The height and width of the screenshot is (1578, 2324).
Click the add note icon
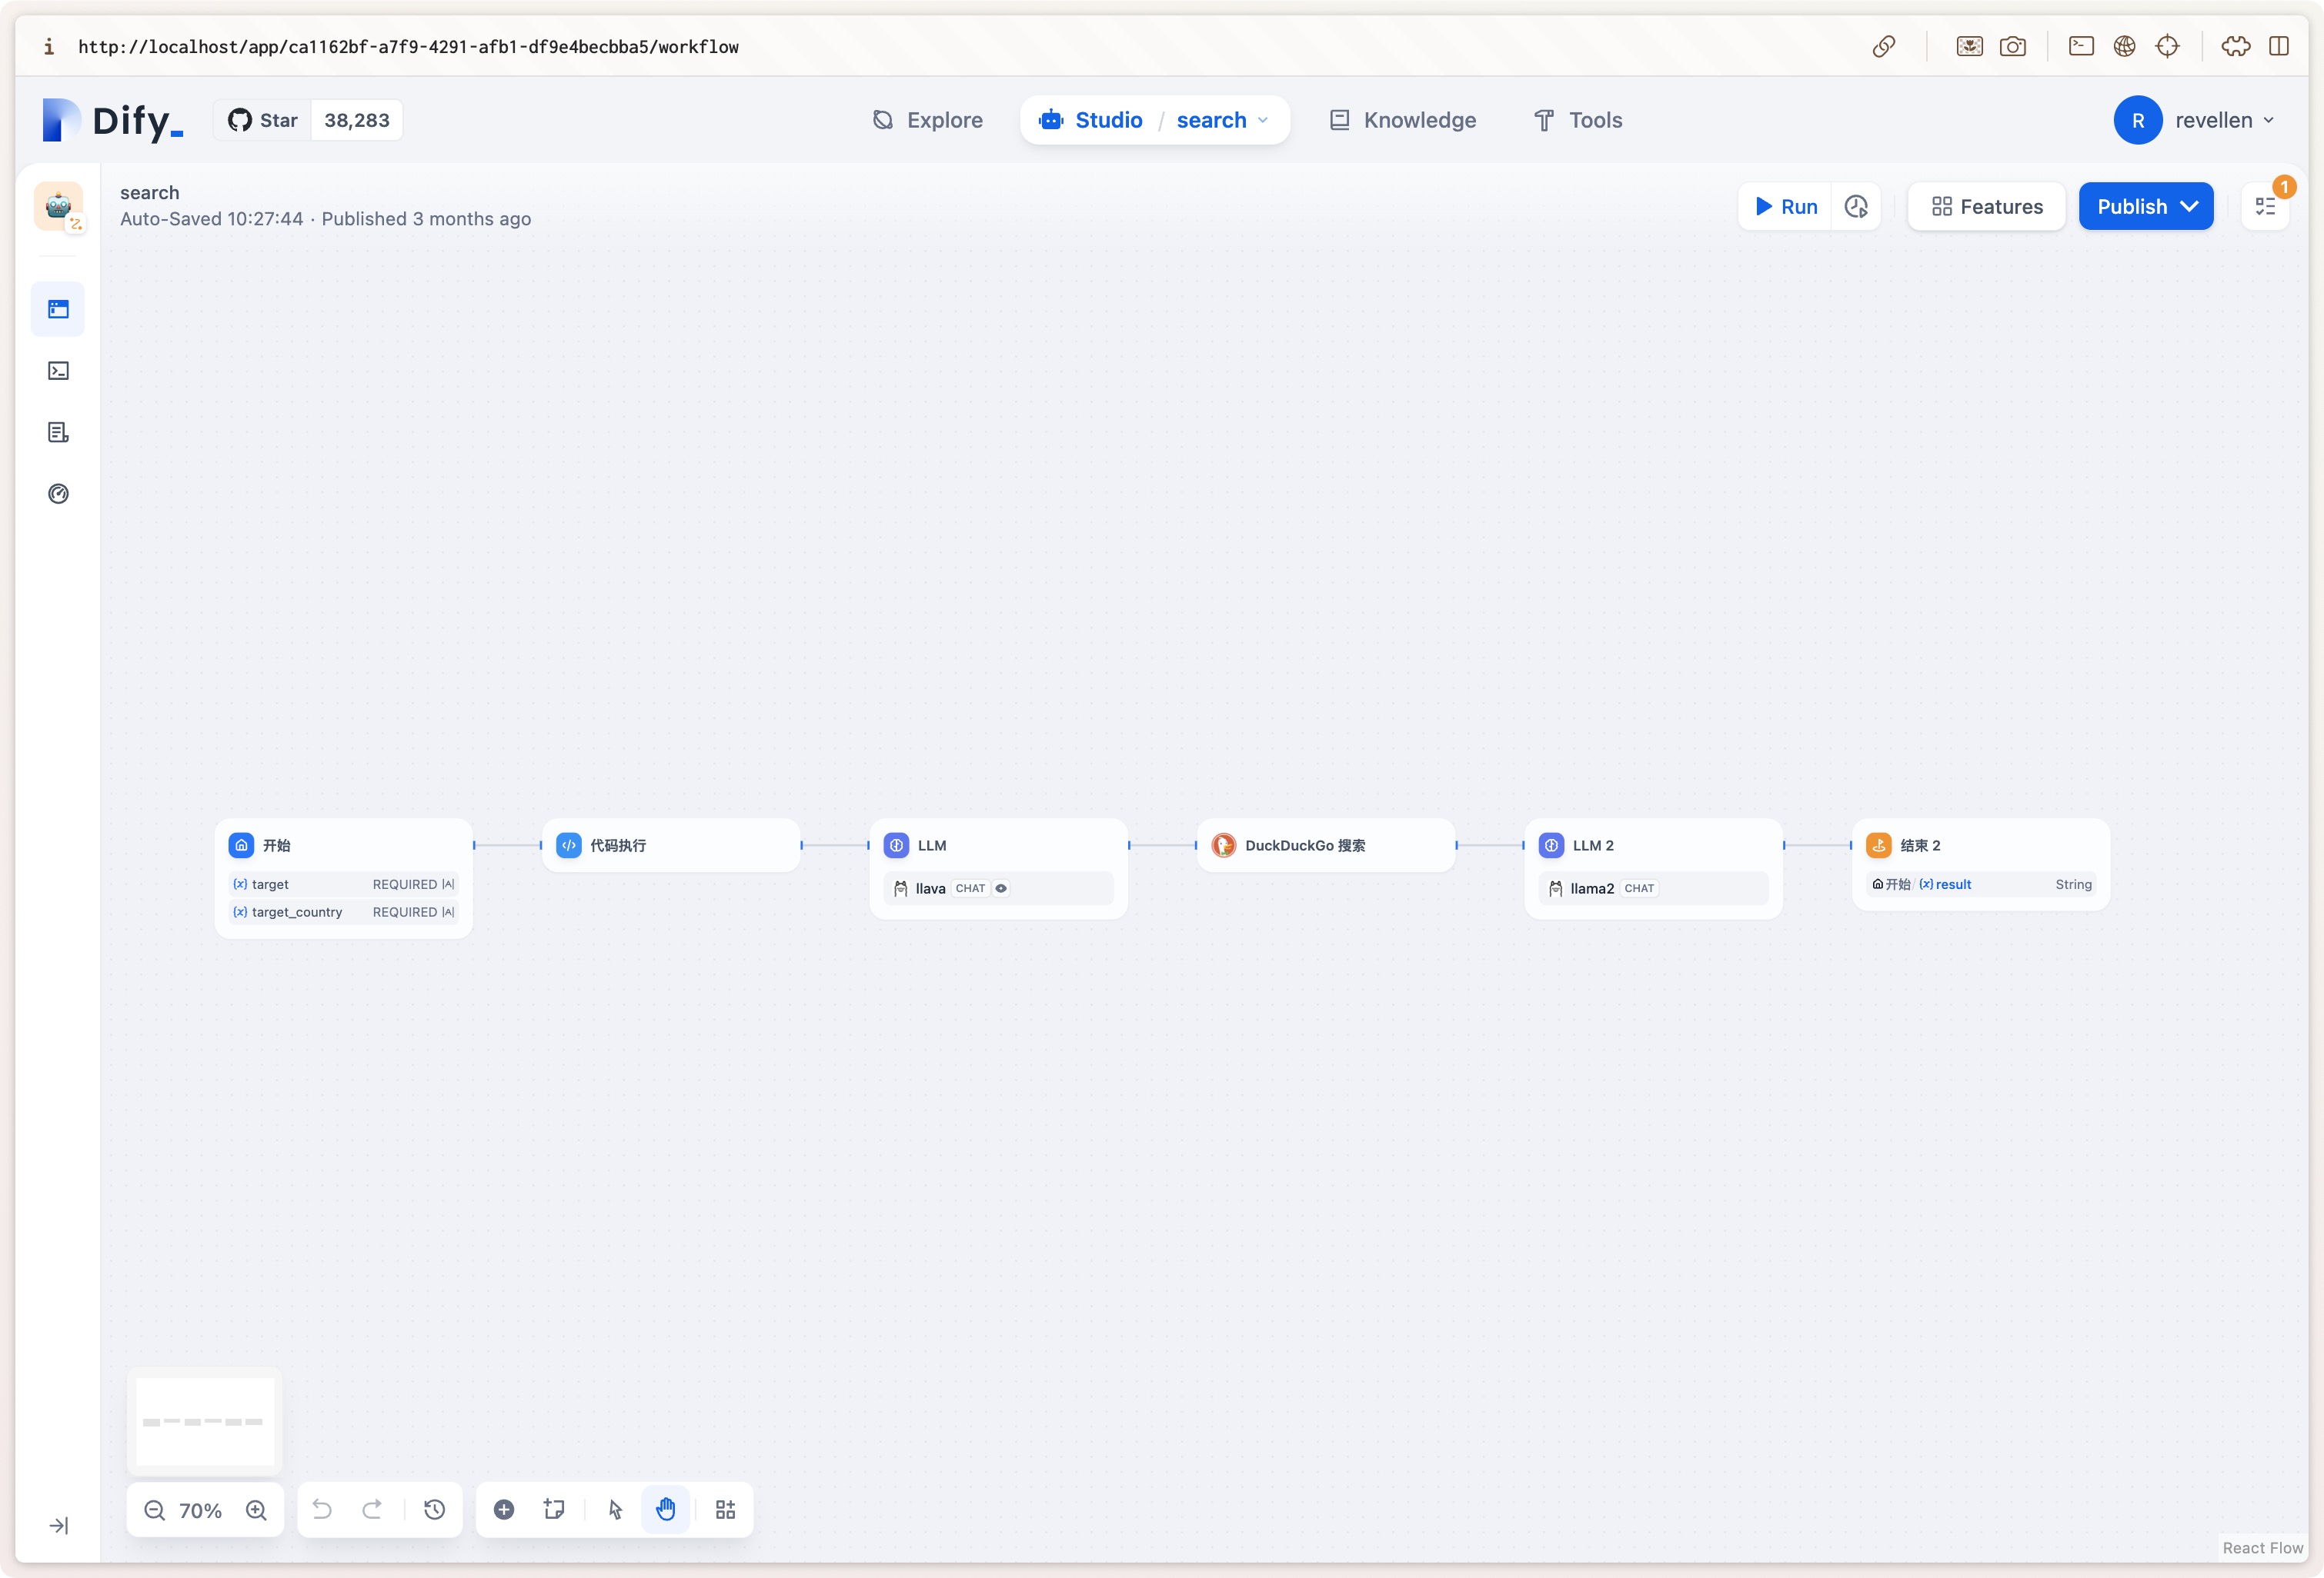point(554,1509)
